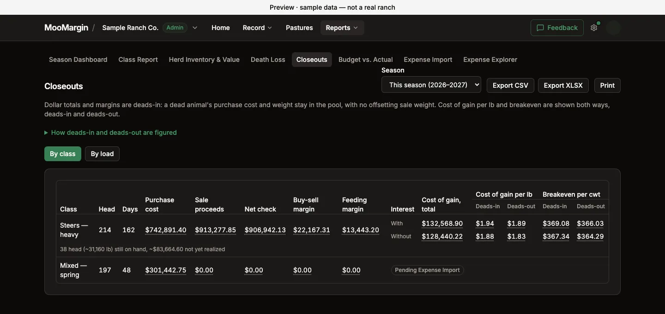Click deads-in cost of gain $1.94
665x314 pixels.
click(485, 223)
